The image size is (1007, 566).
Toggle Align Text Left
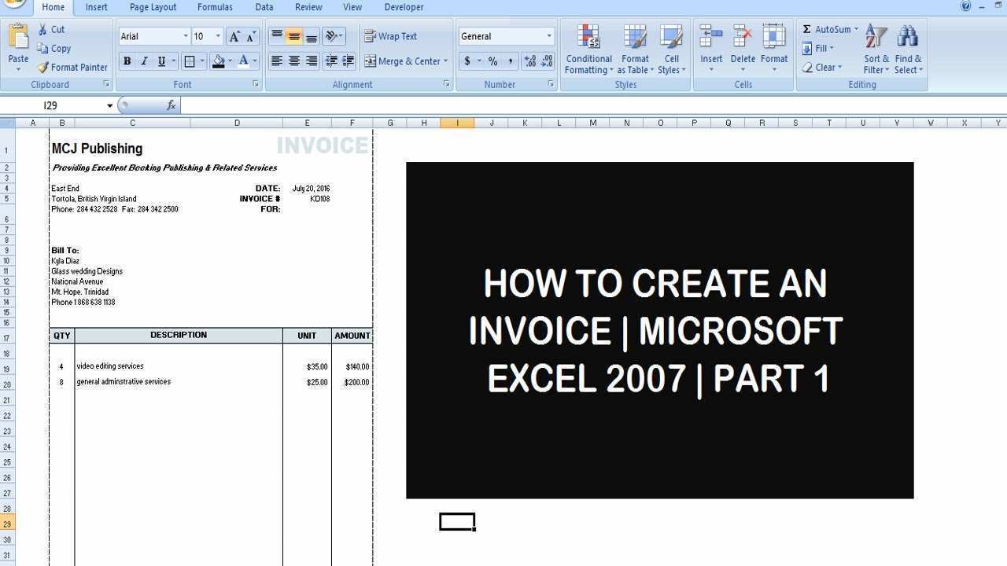277,61
